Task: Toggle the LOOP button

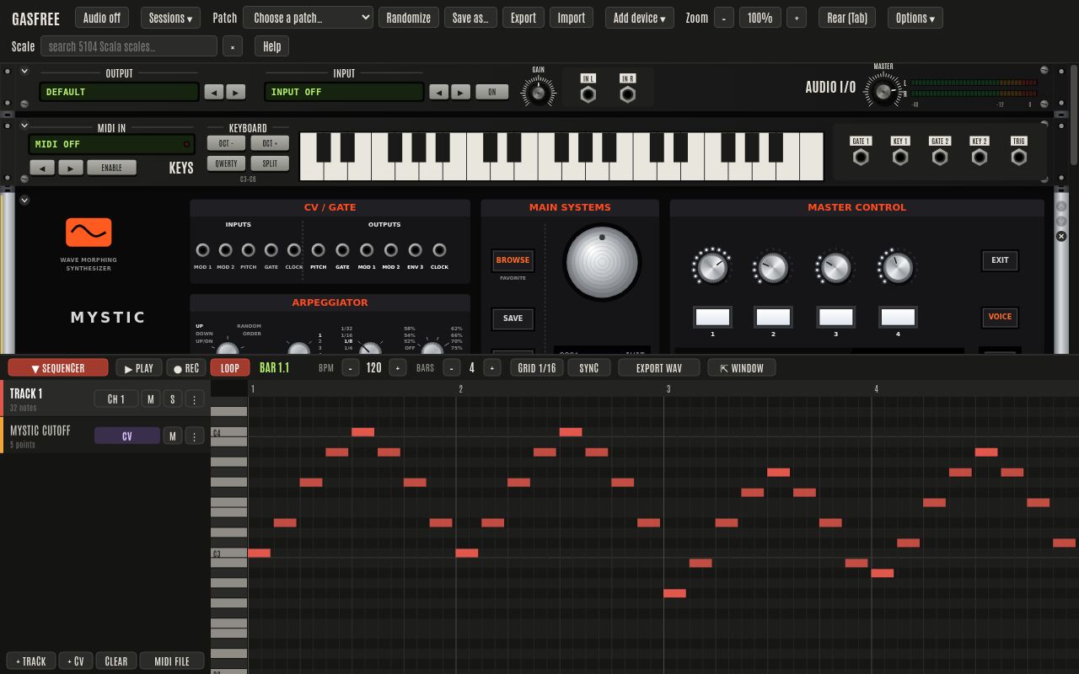Action: tap(230, 368)
